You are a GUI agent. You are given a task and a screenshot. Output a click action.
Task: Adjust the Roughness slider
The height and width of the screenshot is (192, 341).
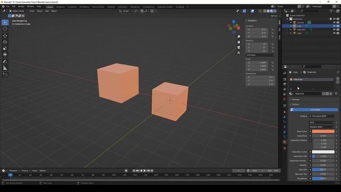point(323,179)
